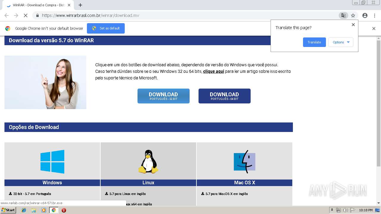Click the Translate button in popup
This screenshot has width=381, height=214.
314,42
